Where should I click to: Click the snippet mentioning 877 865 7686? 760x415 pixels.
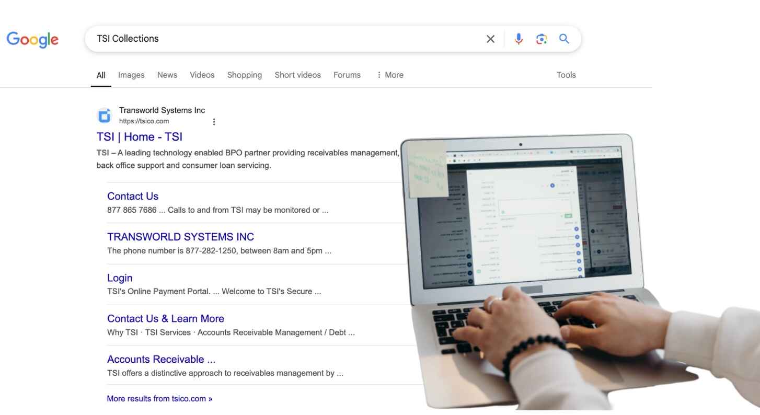(218, 210)
